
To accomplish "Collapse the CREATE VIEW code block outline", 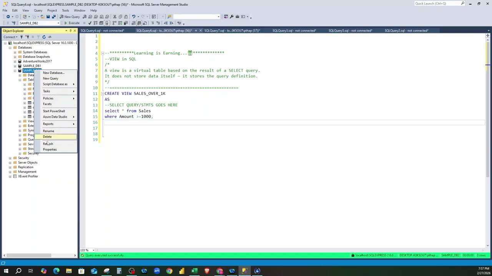I will (x=102, y=94).
